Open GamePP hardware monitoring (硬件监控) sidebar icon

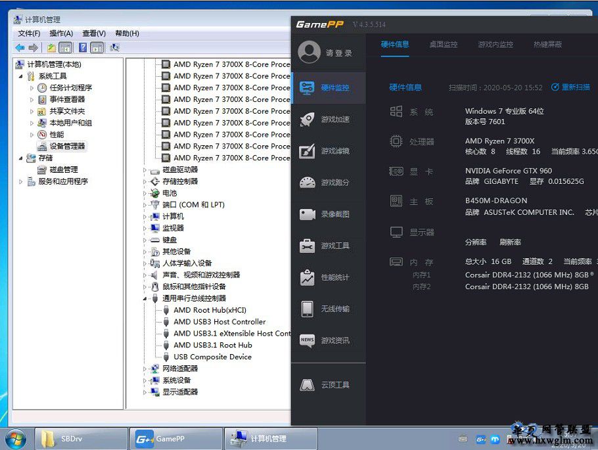[x=307, y=88]
